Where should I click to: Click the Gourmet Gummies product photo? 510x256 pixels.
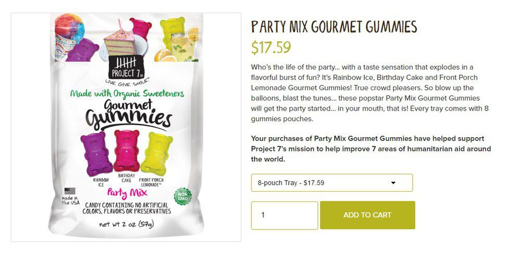point(126,127)
